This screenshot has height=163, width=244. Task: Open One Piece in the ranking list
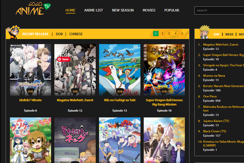pos(210,96)
